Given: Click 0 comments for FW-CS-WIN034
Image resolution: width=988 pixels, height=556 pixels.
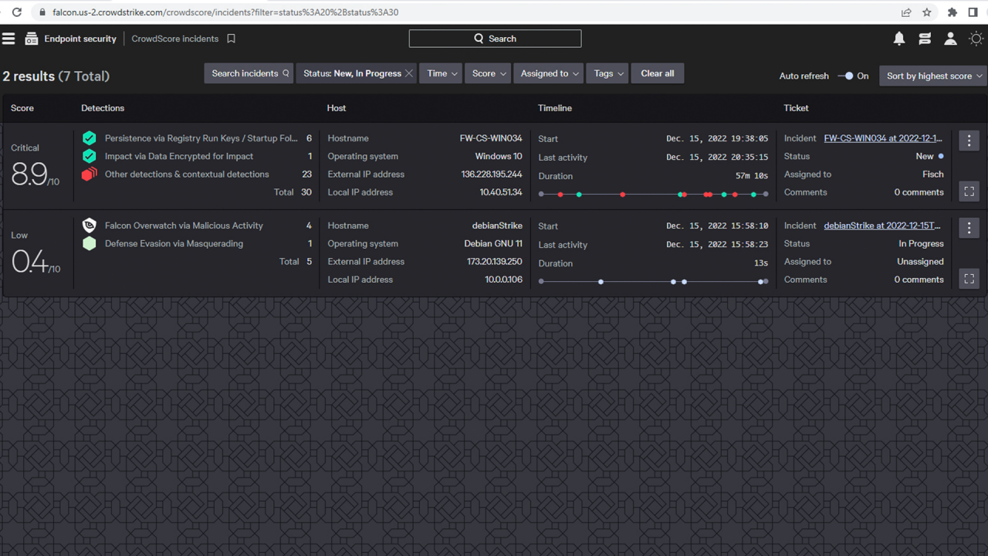Looking at the screenshot, I should pos(919,192).
